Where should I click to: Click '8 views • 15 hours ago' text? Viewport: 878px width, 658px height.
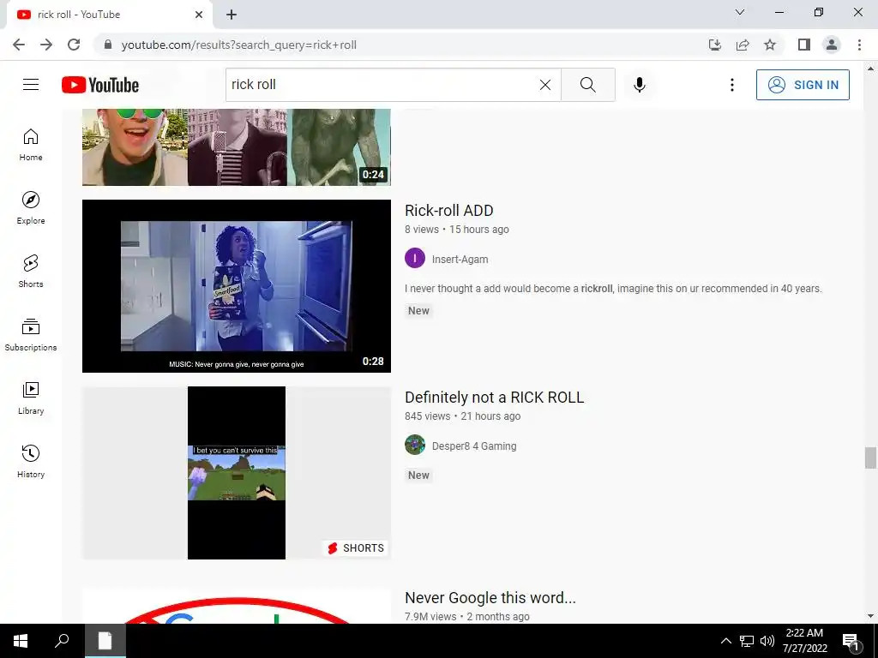point(457,230)
